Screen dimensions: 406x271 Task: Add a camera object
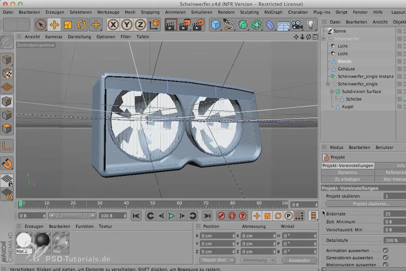click(297, 25)
